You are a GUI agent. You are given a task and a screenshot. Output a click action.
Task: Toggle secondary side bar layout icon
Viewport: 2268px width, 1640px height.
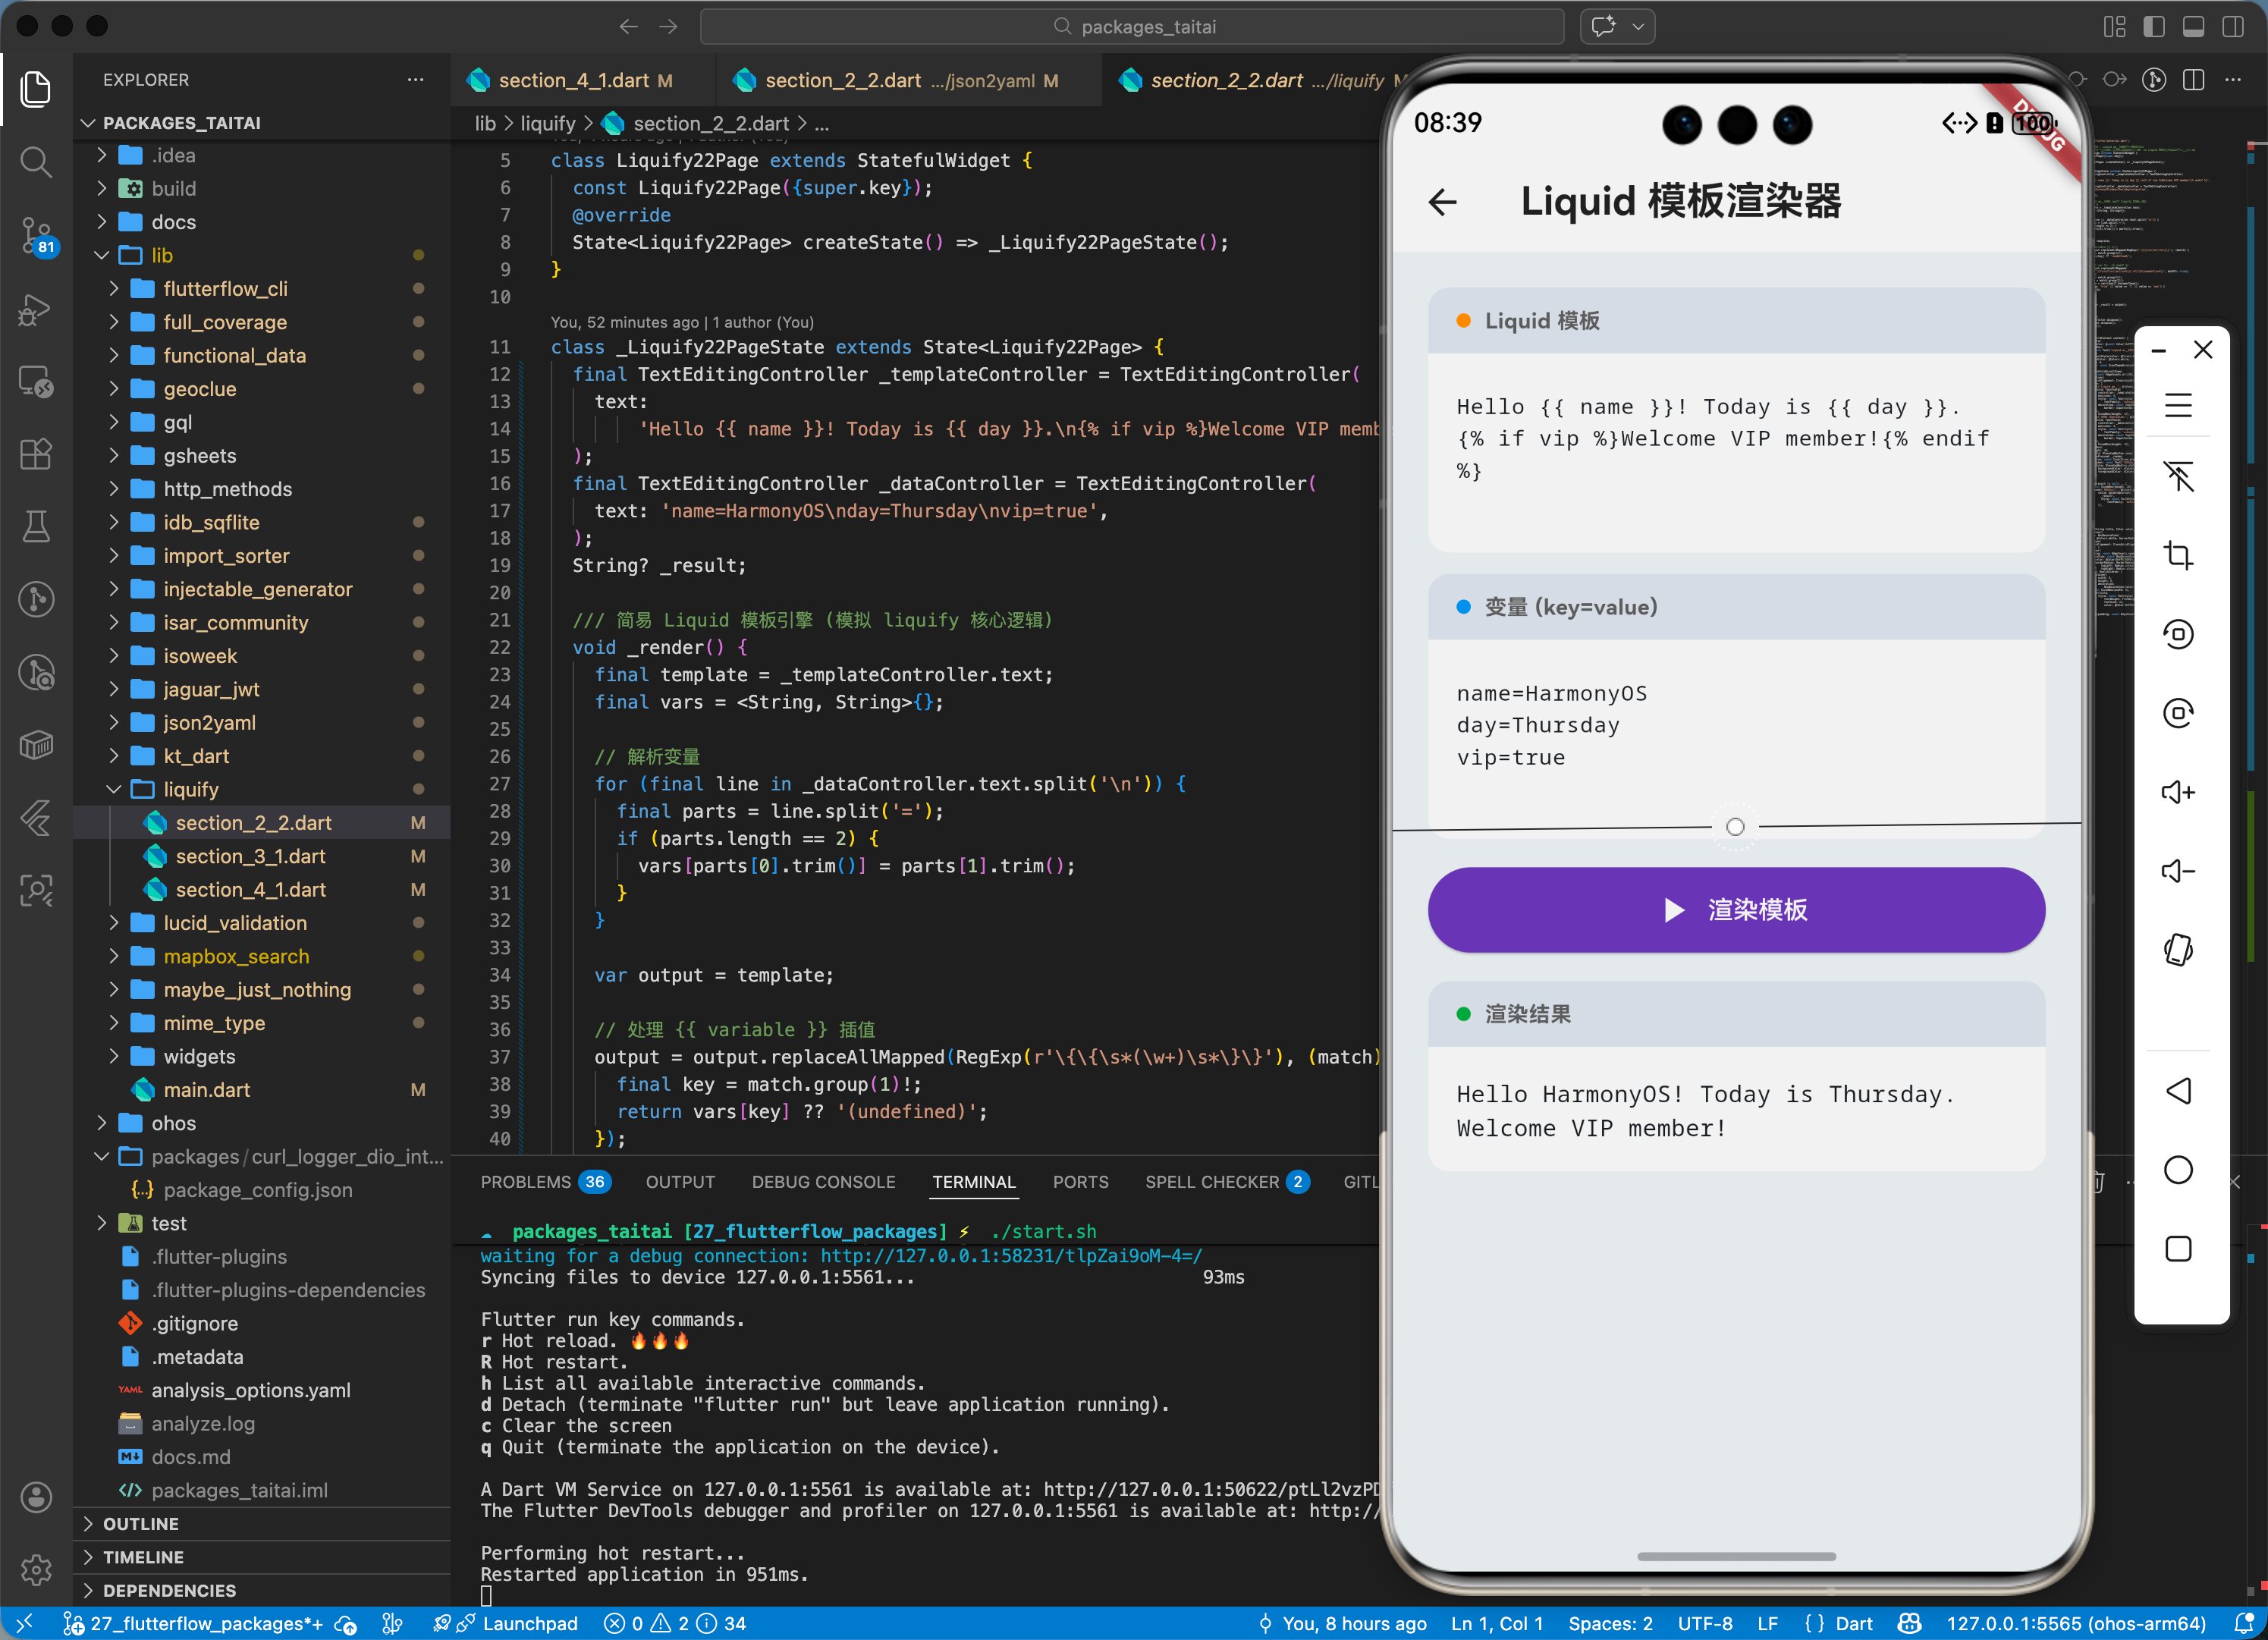pyautogui.click(x=2232, y=27)
